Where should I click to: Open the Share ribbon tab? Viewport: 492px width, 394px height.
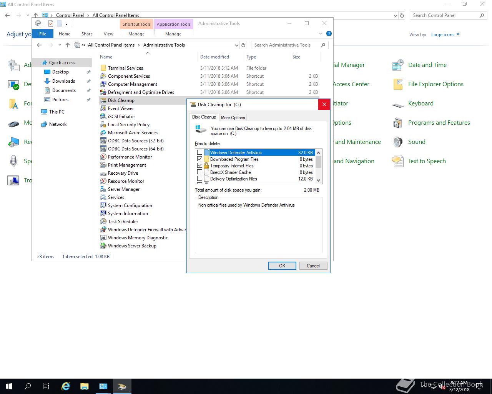click(87, 34)
